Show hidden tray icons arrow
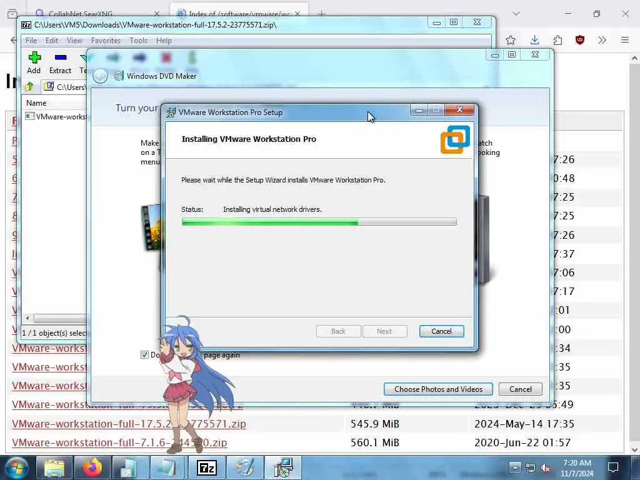 (x=515, y=467)
